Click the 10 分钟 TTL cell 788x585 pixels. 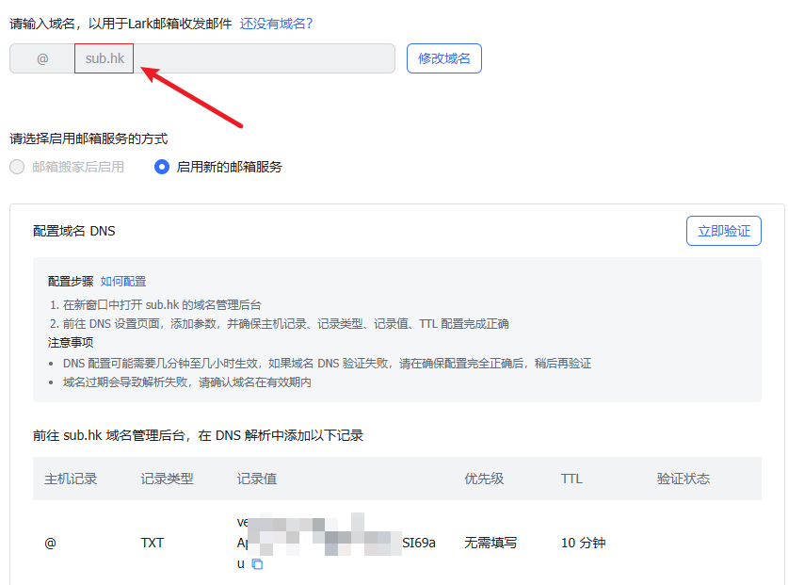(583, 543)
